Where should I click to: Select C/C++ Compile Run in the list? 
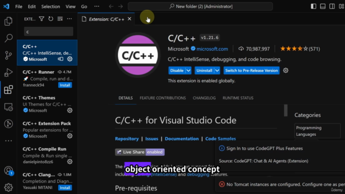(x=47, y=155)
